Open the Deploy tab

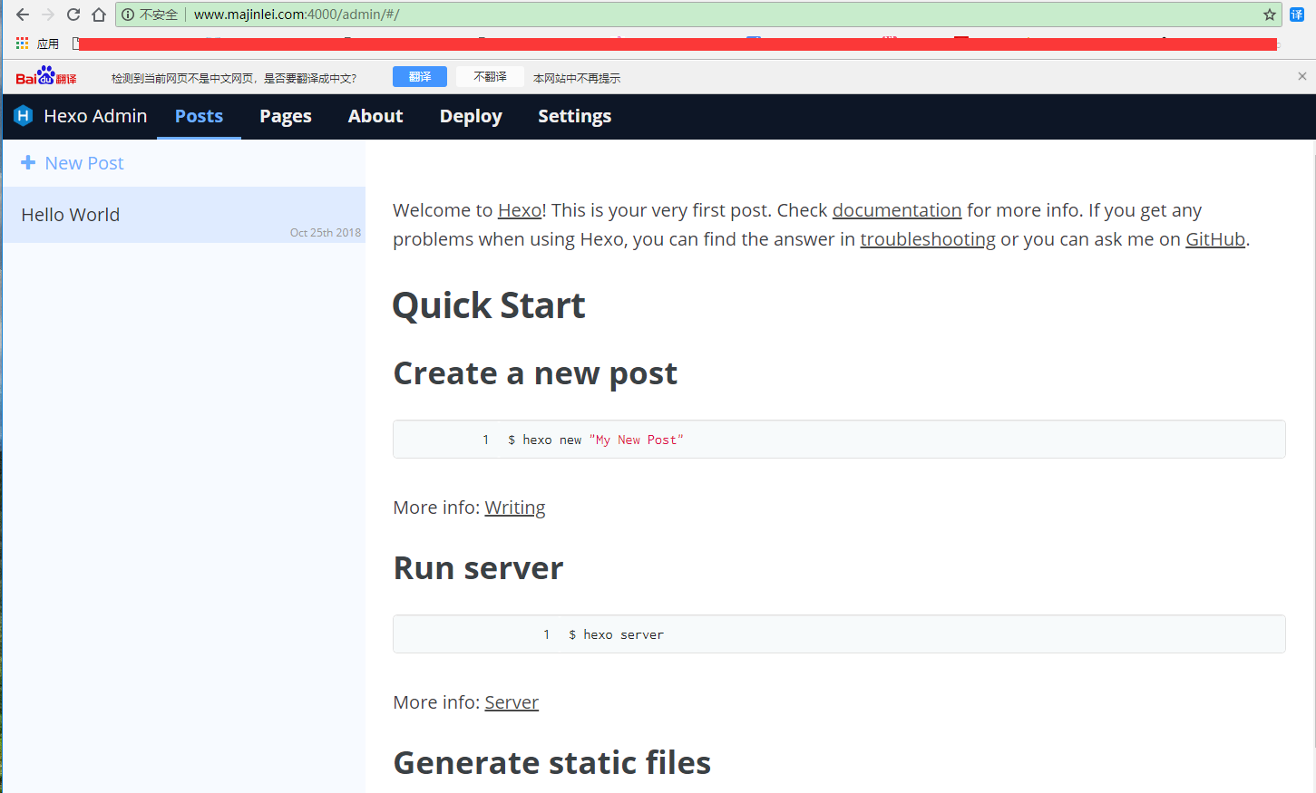[x=471, y=116]
